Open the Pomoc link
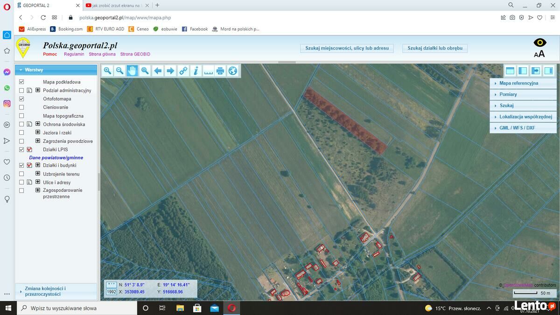Screen dimensions: 560x315 pyautogui.click(x=50, y=54)
